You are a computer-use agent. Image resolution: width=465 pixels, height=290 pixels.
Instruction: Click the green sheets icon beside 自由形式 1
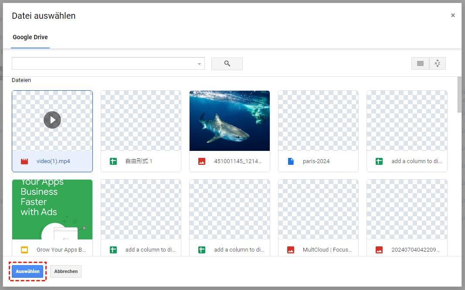click(x=113, y=161)
